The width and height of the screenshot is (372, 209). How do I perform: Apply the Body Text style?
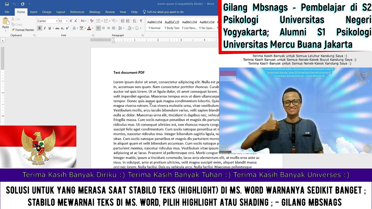click(172, 25)
